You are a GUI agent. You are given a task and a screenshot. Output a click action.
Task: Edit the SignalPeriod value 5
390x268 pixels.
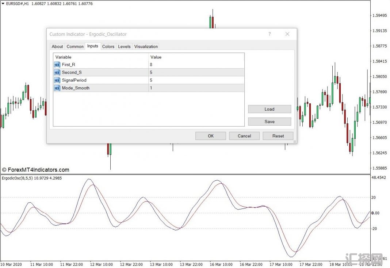(x=196, y=80)
